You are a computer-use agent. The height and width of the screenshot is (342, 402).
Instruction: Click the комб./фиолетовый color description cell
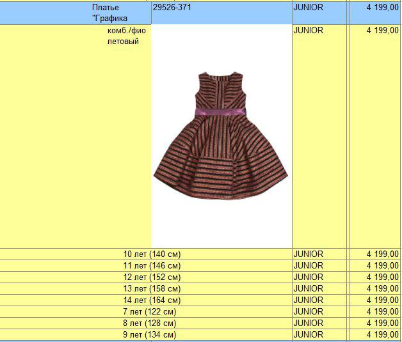point(123,36)
